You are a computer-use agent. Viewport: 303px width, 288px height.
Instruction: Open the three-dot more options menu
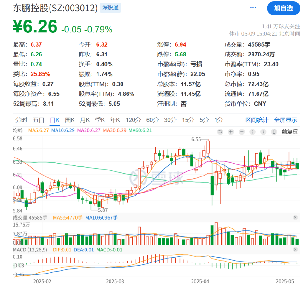click(253, 8)
